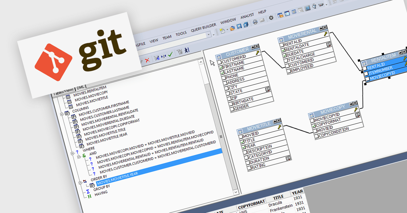407x213 pixels.
Task: Close the CUSTOMER table box
Action: point(257,47)
